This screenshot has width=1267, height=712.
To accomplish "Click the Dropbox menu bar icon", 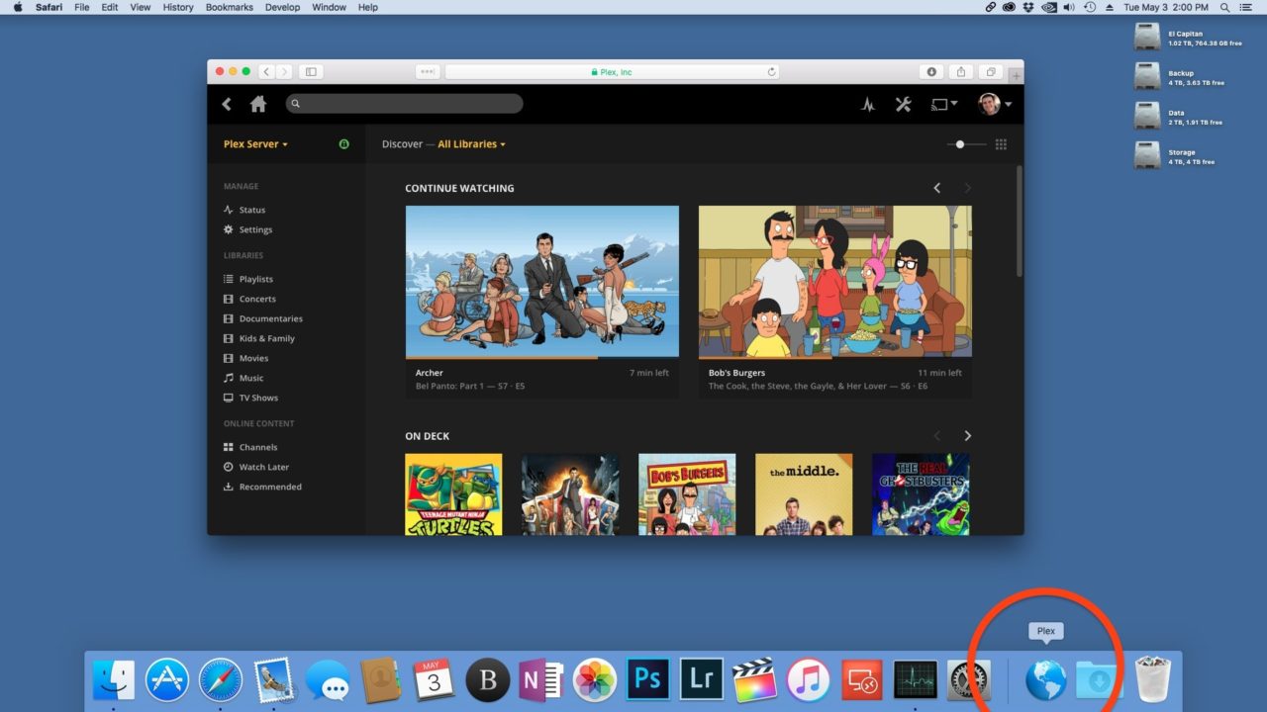I will tap(1027, 7).
